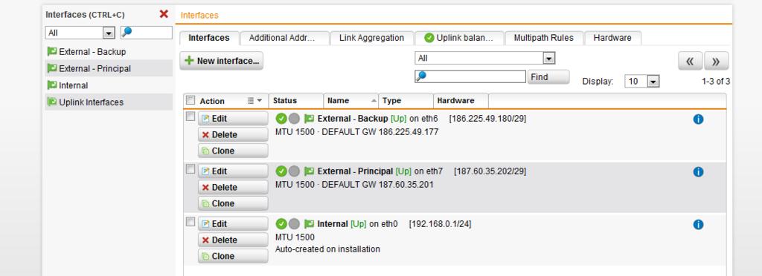The image size is (762, 276).
Task: Click flag icon beside Internal name in table
Action: coord(309,224)
